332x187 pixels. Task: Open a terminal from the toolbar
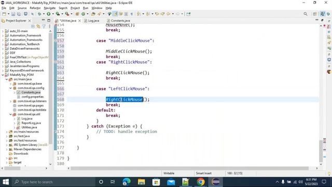[25, 14]
